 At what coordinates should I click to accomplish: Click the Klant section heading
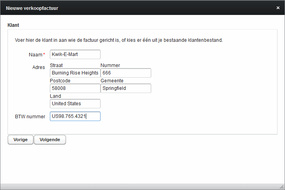pos(13,25)
